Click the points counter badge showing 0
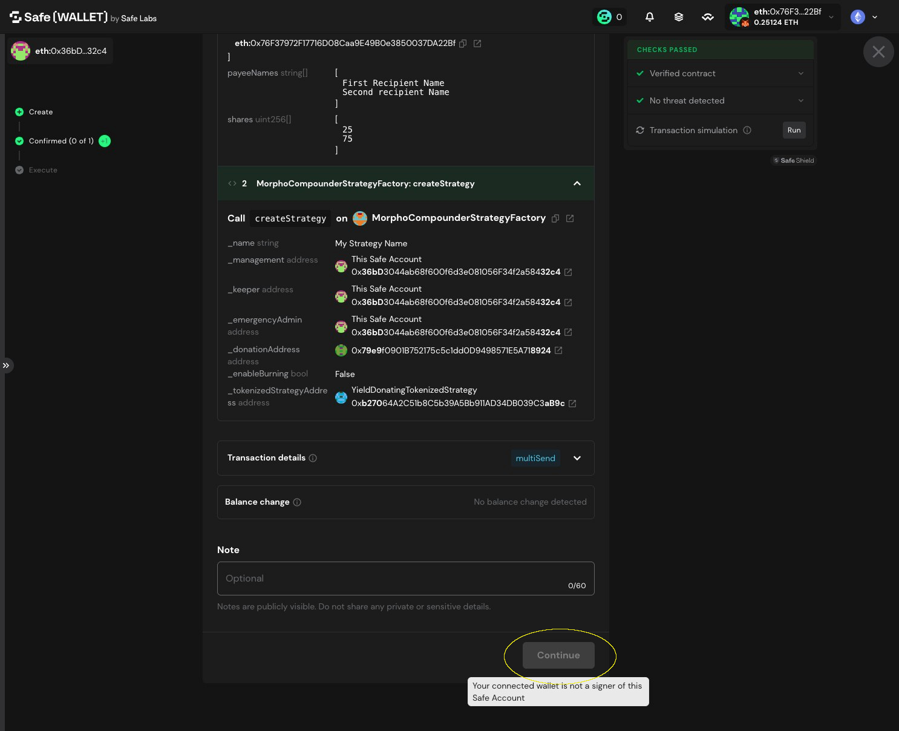 (x=609, y=17)
